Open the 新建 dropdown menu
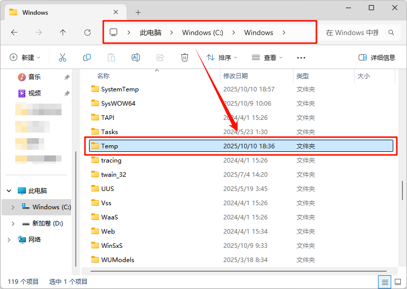The height and width of the screenshot is (289, 407). [x=24, y=57]
